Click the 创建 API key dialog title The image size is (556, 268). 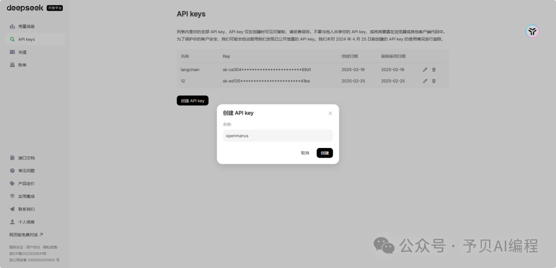click(x=238, y=113)
